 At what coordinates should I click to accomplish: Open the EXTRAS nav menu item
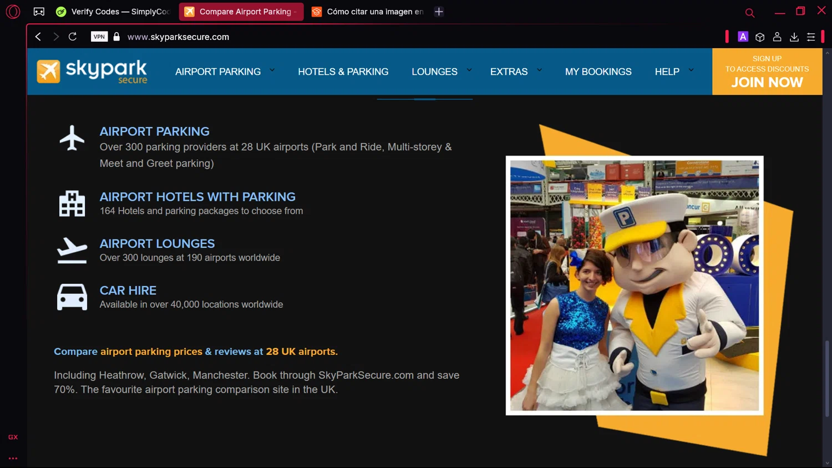point(509,72)
